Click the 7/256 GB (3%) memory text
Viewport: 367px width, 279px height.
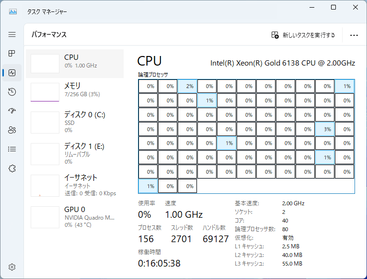click(x=82, y=94)
